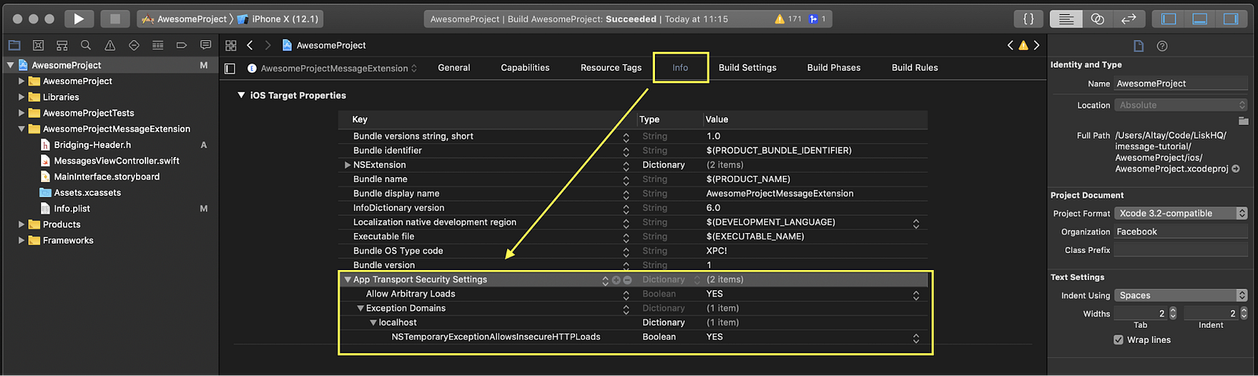Increase the Tab width with its stepper
This screenshot has height=376, width=1258.
click(x=1173, y=310)
